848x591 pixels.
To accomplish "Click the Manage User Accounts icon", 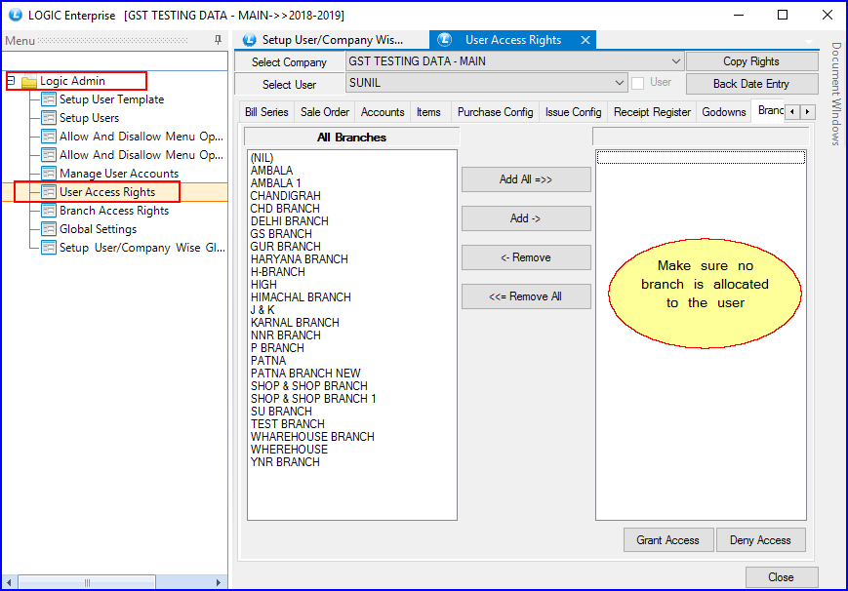I will [x=48, y=174].
